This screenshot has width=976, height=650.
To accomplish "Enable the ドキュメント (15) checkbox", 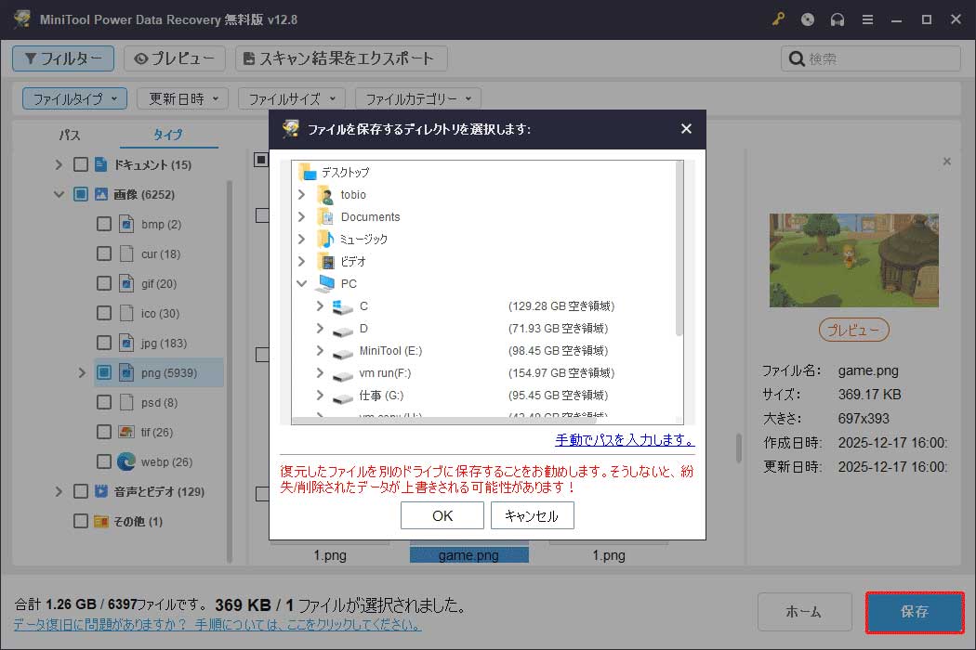I will coord(81,163).
